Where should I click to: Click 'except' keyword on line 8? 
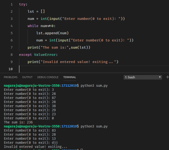[x=25, y=55]
